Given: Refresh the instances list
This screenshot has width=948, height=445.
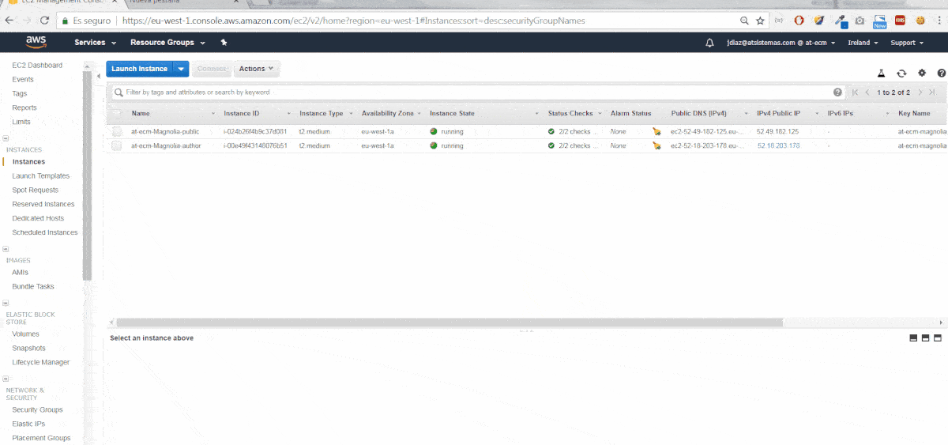Looking at the screenshot, I should [x=901, y=73].
